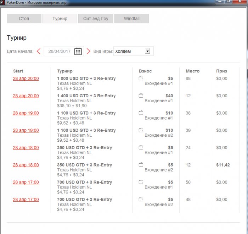Open 28 апр 19:00 link for Вхождение #2
This screenshot has height=234, width=248.
tap(26, 130)
